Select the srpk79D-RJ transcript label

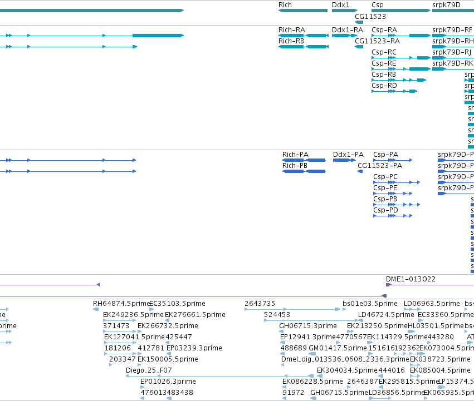click(452, 52)
